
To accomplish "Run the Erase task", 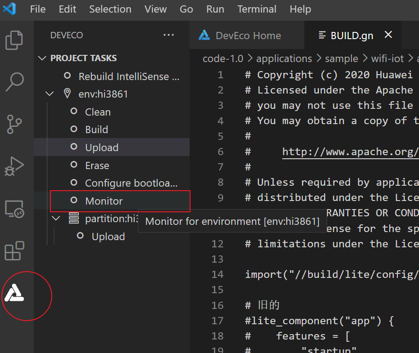I will tap(97, 165).
